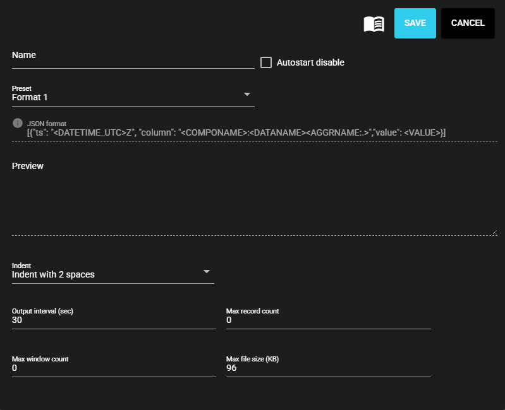Focus the Max record count field
Image resolution: width=505 pixels, height=410 pixels.
(328, 320)
